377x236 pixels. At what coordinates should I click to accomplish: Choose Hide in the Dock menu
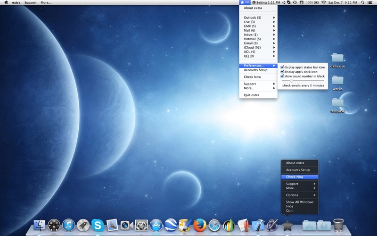coord(300,206)
